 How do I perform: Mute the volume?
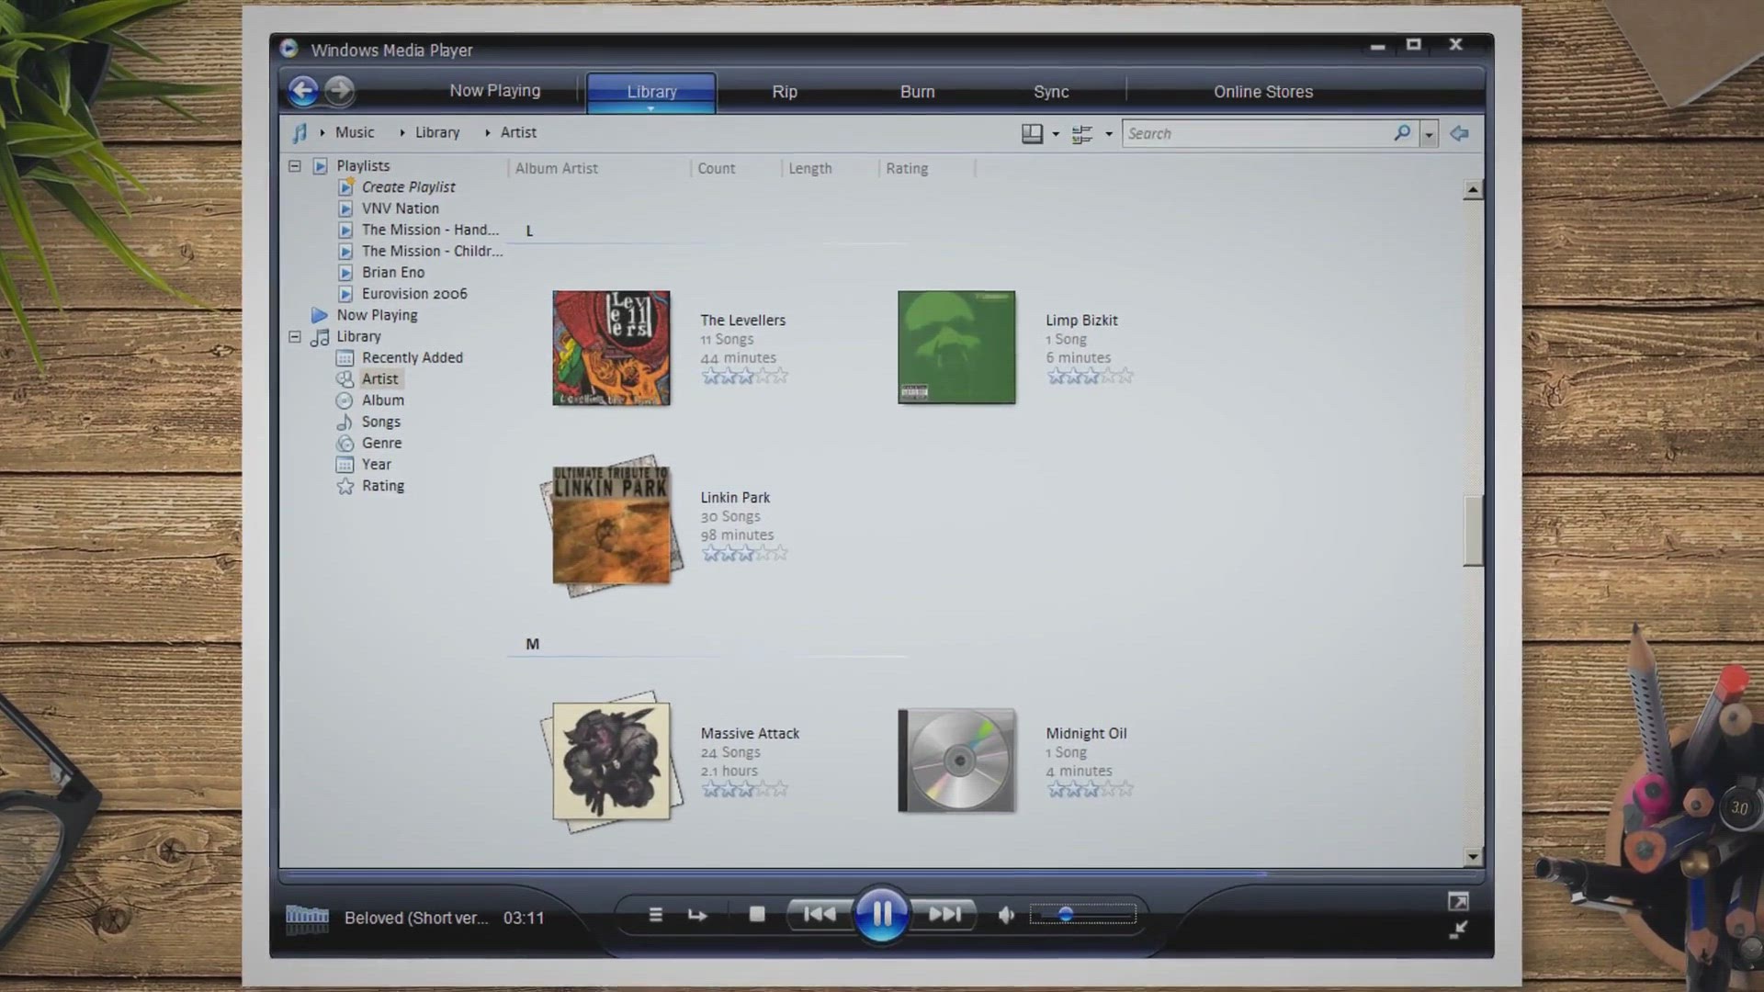(1006, 915)
